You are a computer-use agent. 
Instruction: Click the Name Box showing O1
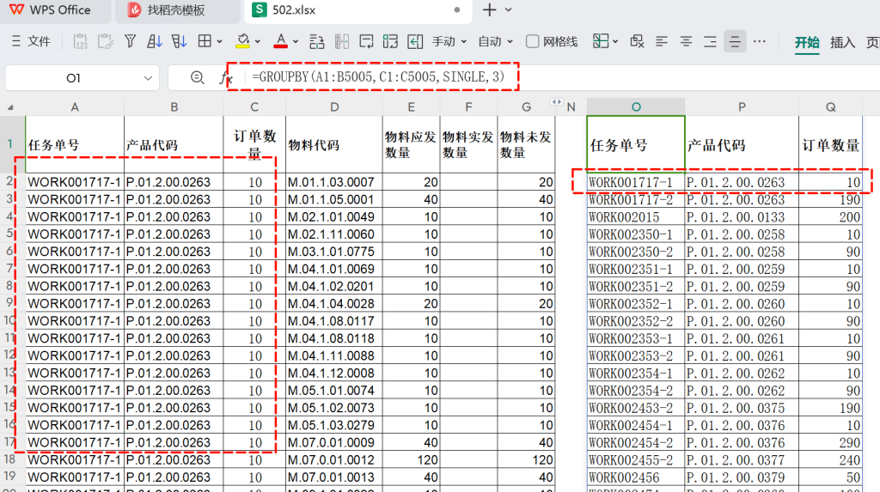[73, 78]
